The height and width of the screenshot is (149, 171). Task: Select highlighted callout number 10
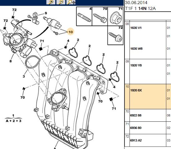pyautogui.click(x=70, y=32)
